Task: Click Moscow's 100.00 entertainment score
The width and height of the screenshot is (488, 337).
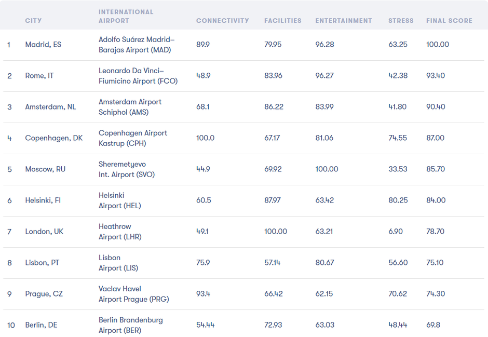Action: 327,169
